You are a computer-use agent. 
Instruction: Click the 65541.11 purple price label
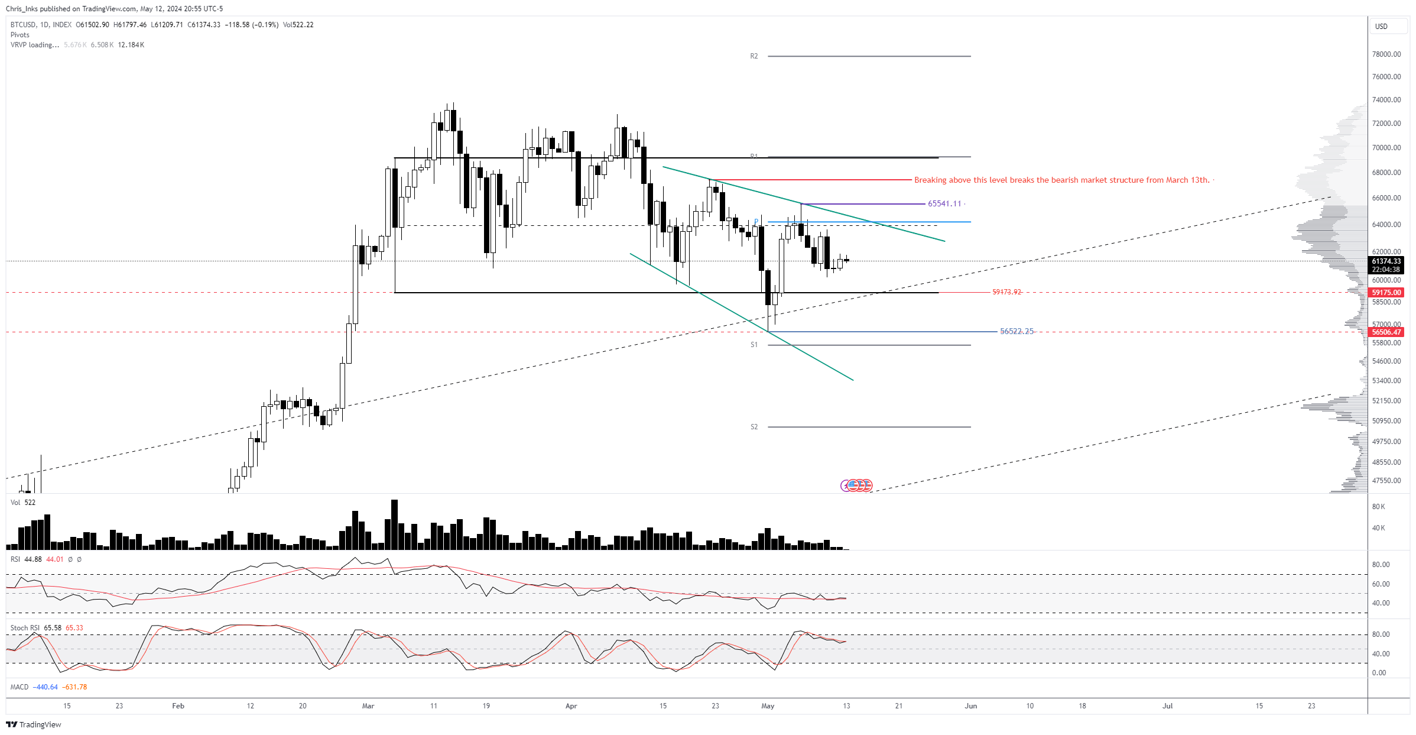click(x=944, y=203)
